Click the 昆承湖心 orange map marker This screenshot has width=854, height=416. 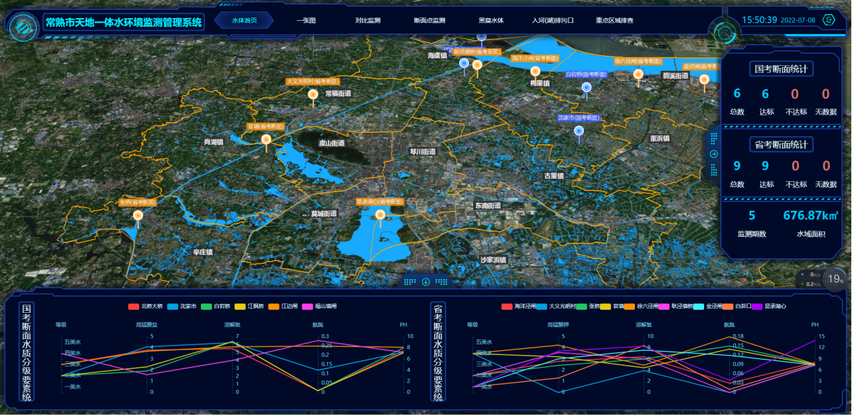tap(380, 215)
